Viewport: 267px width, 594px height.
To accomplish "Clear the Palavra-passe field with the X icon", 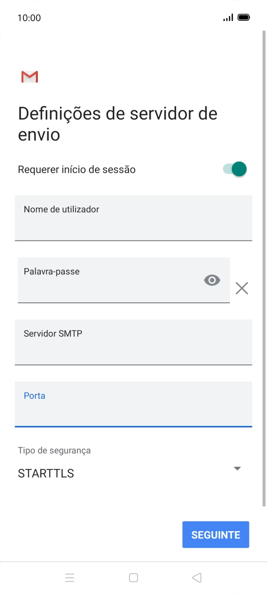I will click(x=242, y=288).
